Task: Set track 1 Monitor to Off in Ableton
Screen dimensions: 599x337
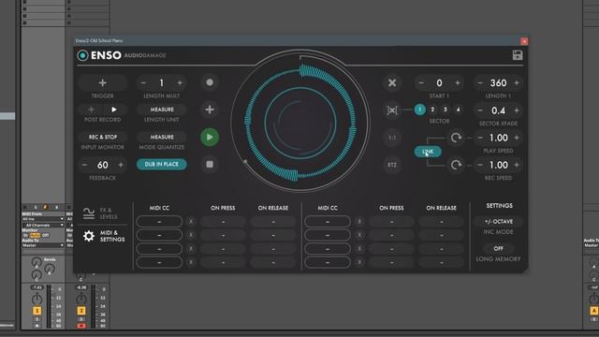Action: point(46,235)
